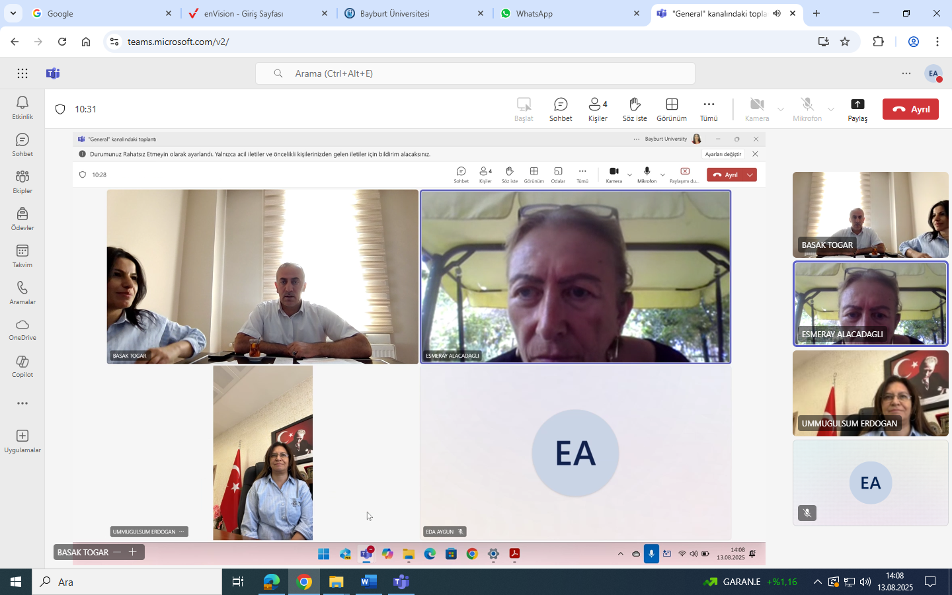Raise hand with Söz iste
Screen dimensions: 952x595
point(634,109)
